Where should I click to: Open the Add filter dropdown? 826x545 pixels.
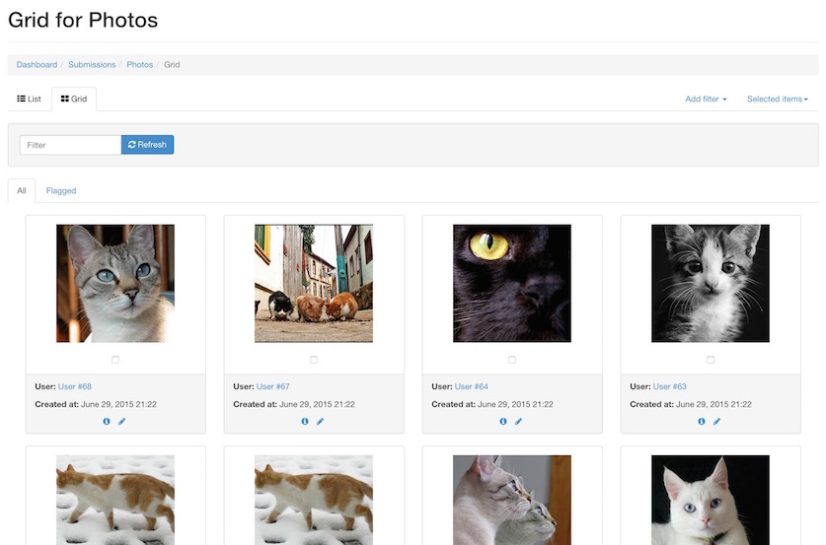click(x=706, y=99)
